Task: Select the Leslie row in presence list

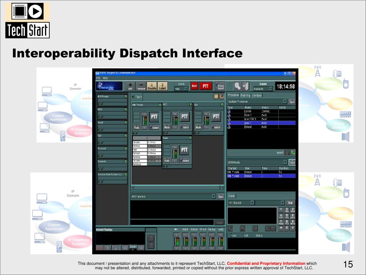Action: [x=261, y=111]
